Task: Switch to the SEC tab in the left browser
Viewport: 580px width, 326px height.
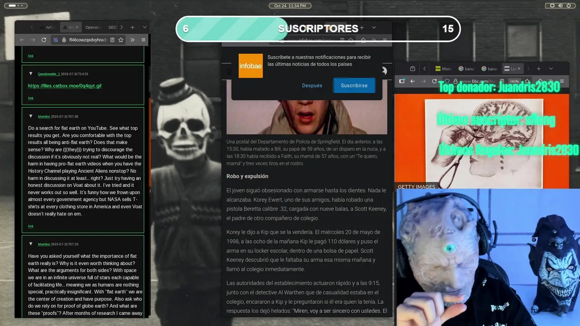Action: [112, 27]
